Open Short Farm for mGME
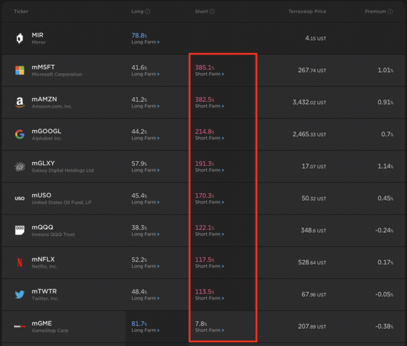Viewport: 407px width, 346px height. pyautogui.click(x=209, y=330)
